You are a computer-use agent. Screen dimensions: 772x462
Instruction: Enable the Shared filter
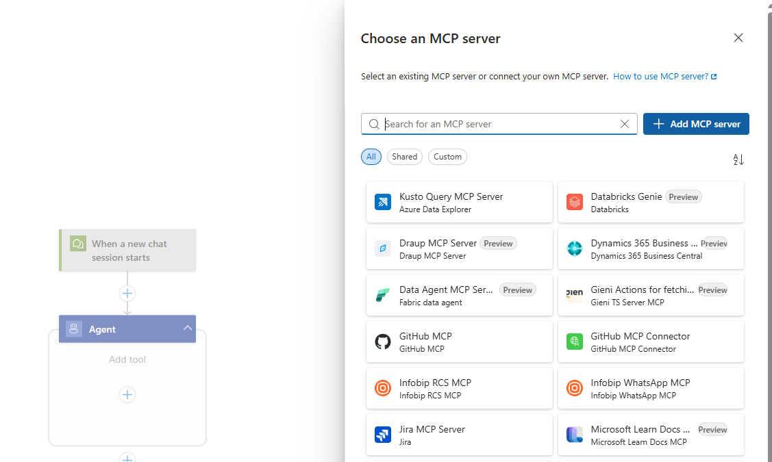pyautogui.click(x=404, y=156)
